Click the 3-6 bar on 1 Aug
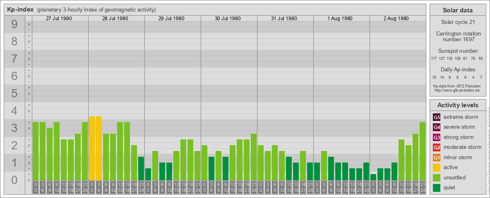This screenshot has height=198, width=490. pos(324,166)
